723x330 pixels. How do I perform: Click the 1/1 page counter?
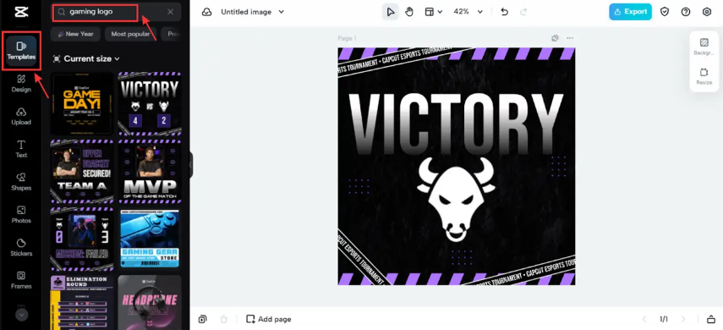(x=664, y=319)
